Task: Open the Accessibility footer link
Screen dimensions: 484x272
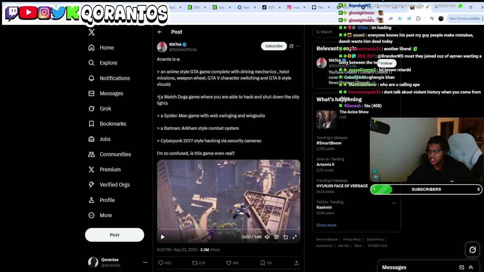Action: (x=324, y=246)
